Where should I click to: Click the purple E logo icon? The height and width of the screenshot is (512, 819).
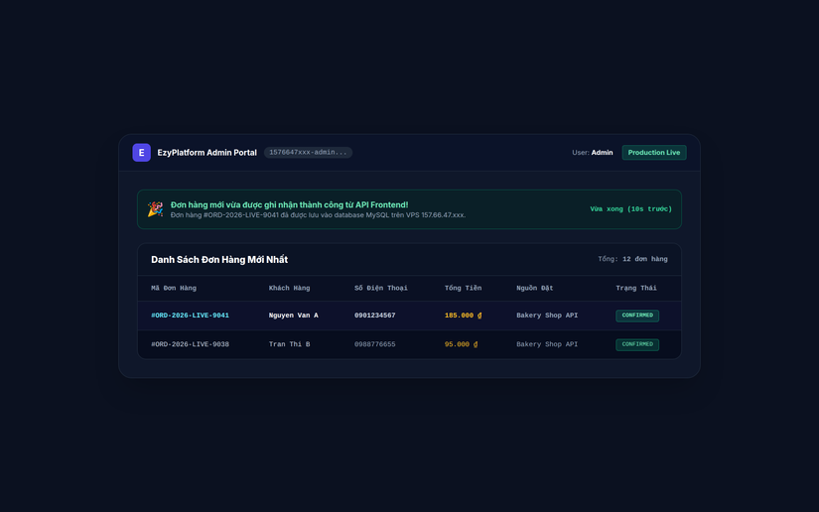[142, 153]
